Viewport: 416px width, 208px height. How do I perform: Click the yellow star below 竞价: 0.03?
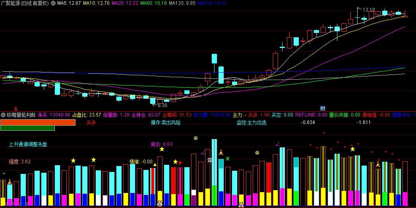[x=162, y=149]
